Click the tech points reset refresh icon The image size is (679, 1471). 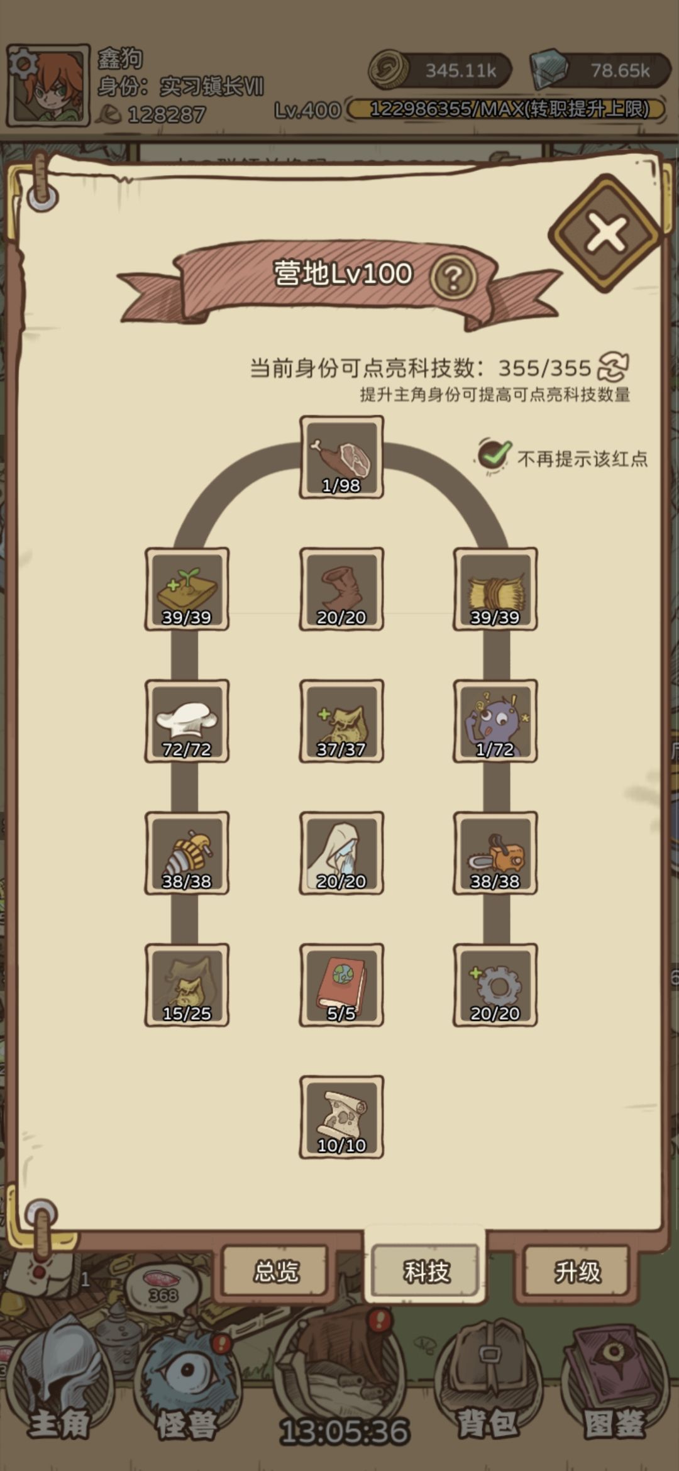(x=613, y=366)
